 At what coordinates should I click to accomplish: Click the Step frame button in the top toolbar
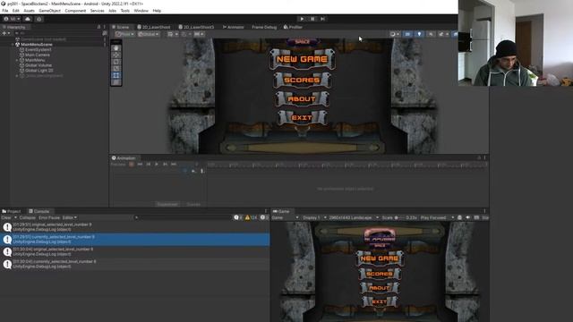[x=322, y=19]
